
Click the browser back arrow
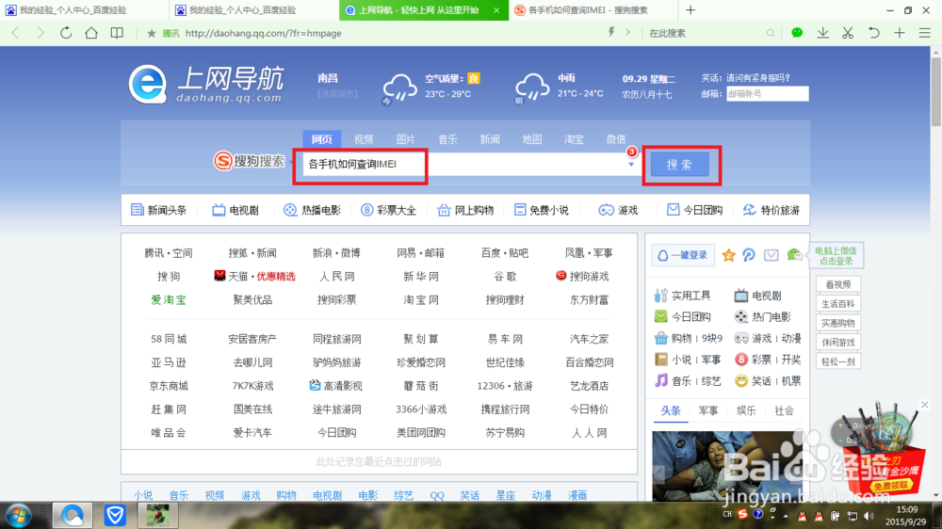[15, 33]
